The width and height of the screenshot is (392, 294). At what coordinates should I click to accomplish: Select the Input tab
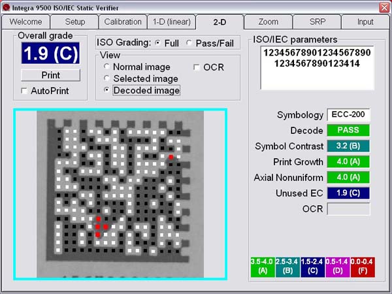[365, 22]
